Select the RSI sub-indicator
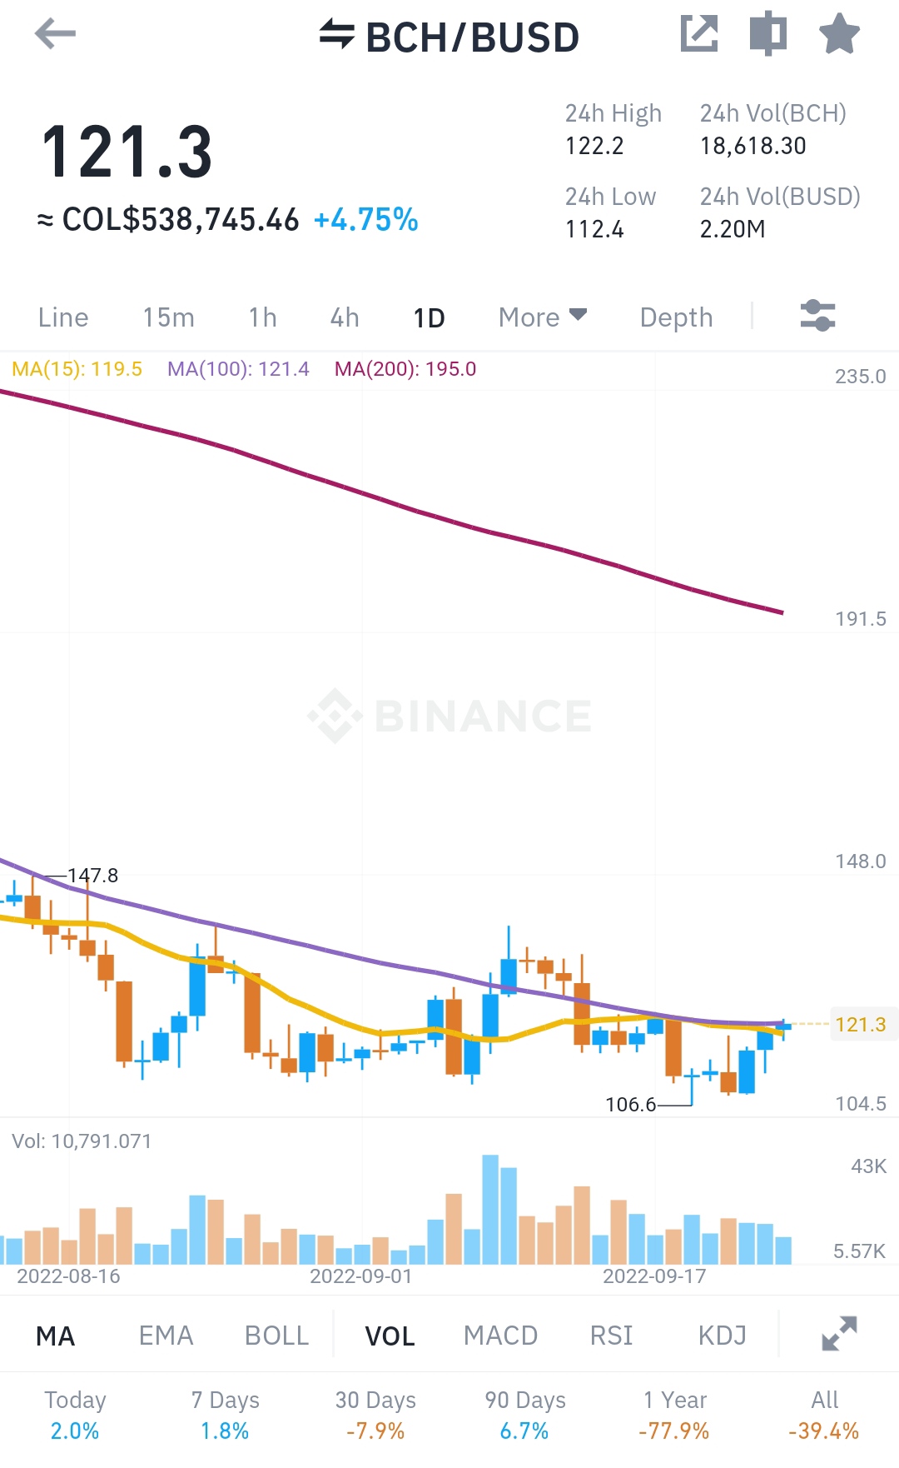 pos(611,1336)
